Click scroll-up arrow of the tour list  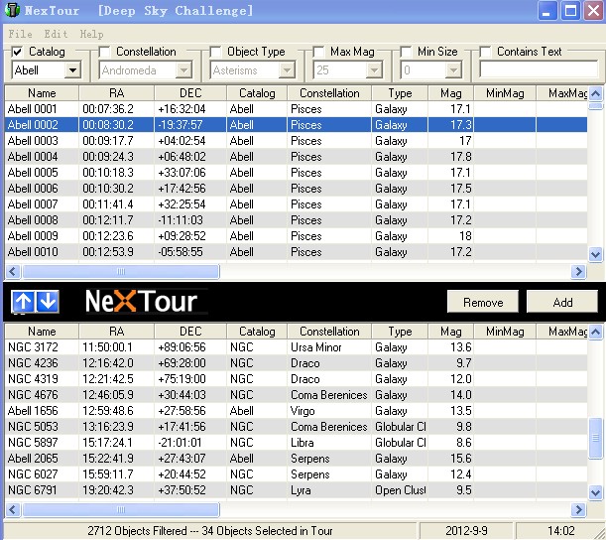coord(595,332)
